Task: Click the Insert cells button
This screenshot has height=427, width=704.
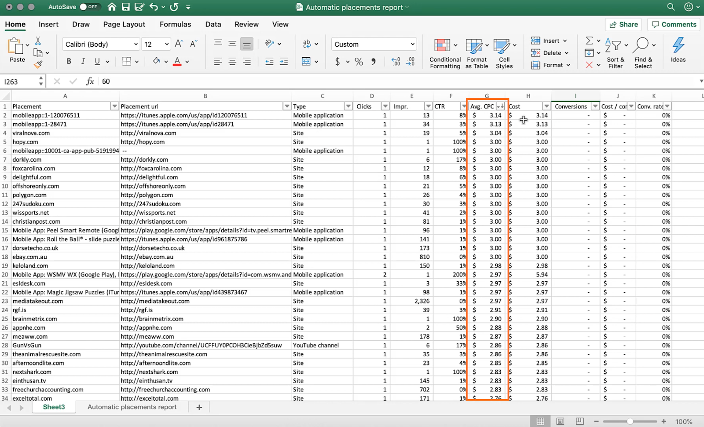Action: tap(549, 40)
